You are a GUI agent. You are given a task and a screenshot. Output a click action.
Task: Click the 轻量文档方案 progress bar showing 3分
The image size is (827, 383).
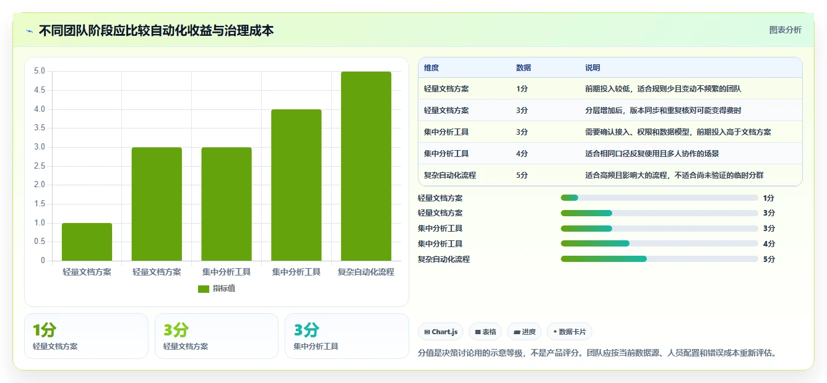(659, 213)
